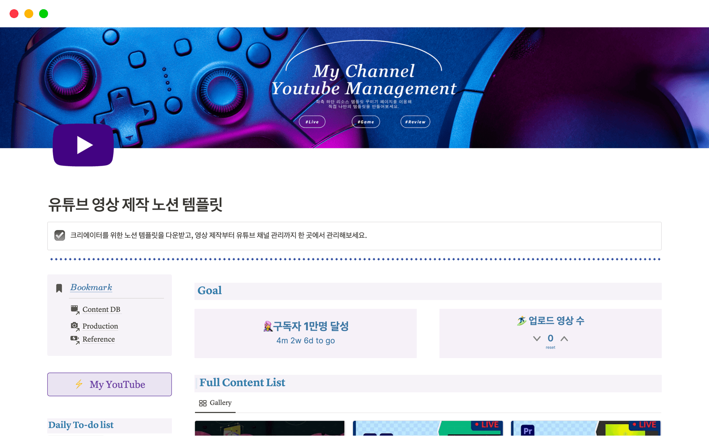Click the 구독자 1만명 달성 countdown widget

[x=305, y=333]
